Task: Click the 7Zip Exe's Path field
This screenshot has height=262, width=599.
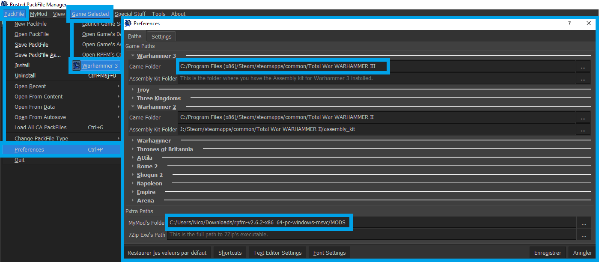Action: (371, 235)
